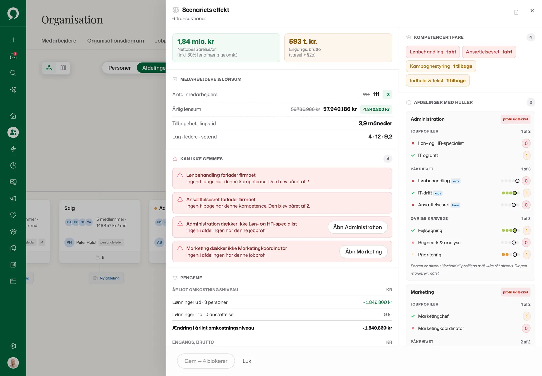Click Ny afdeling button in Organisation page

(x=107, y=278)
